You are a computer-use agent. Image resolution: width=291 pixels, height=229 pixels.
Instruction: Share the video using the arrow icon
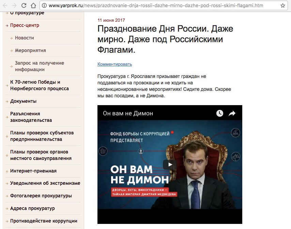click(232, 113)
